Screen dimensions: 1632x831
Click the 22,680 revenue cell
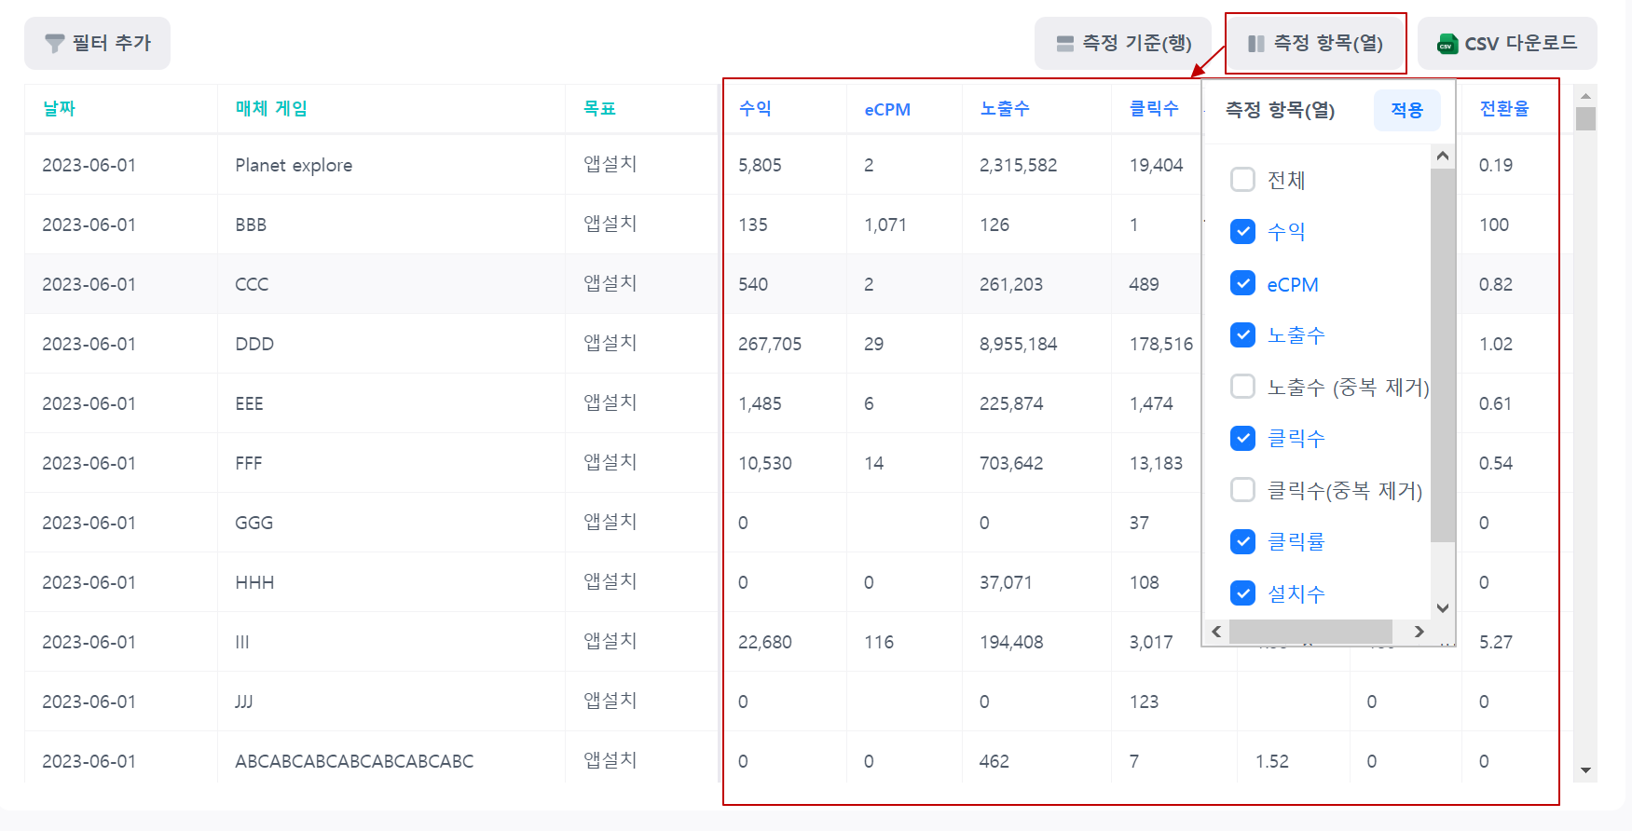click(765, 642)
